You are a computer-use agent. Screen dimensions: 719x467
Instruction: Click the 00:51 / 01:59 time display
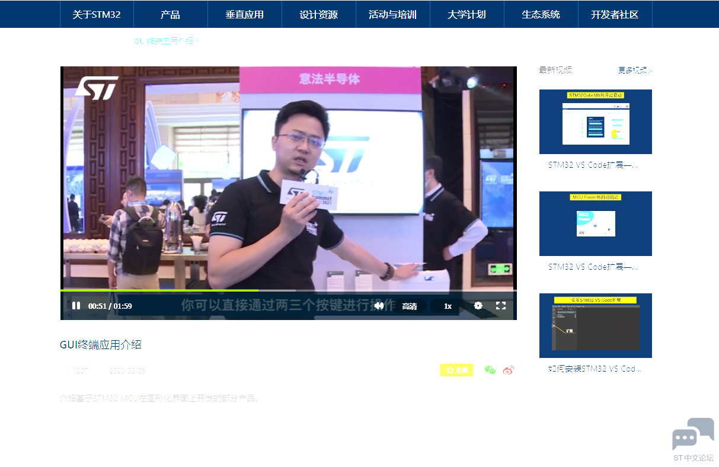click(110, 306)
